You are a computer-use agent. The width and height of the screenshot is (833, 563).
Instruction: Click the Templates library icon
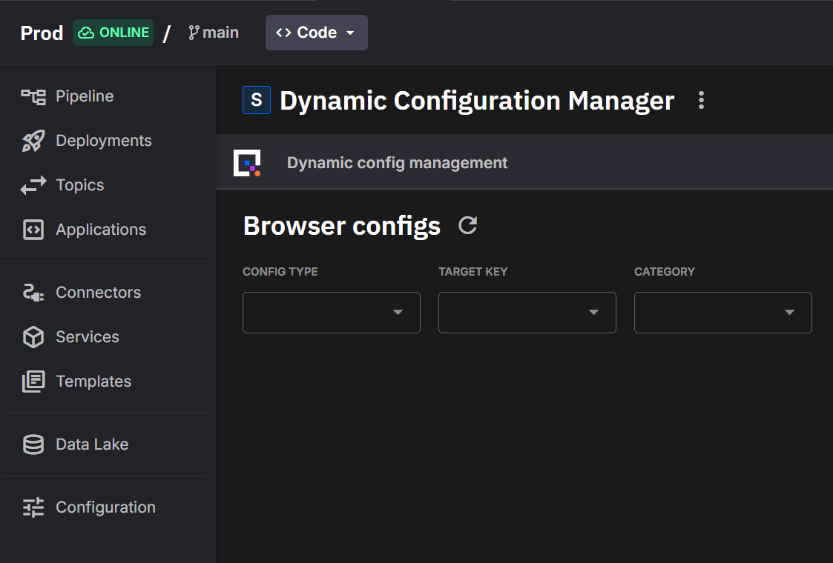[33, 382]
